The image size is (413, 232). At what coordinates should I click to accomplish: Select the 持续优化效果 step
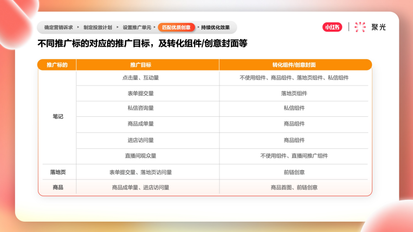point(215,28)
